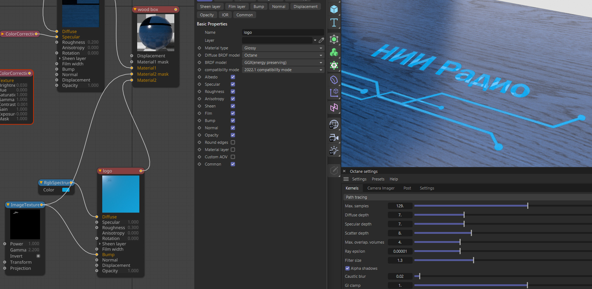Open the Octane settings hamburger menu
592x289 pixels.
(x=346, y=179)
